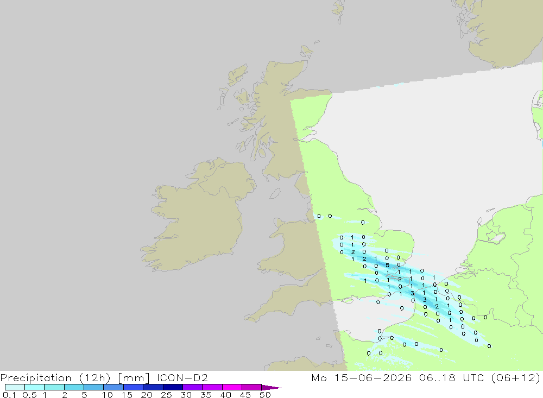
Task: Select the "06..18" time range text
Action: [x=437, y=377]
